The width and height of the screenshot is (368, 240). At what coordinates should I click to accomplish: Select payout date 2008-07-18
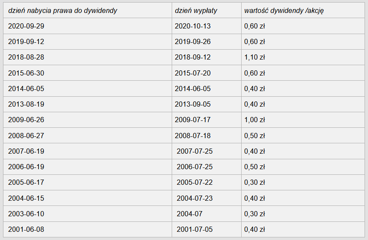193,136
